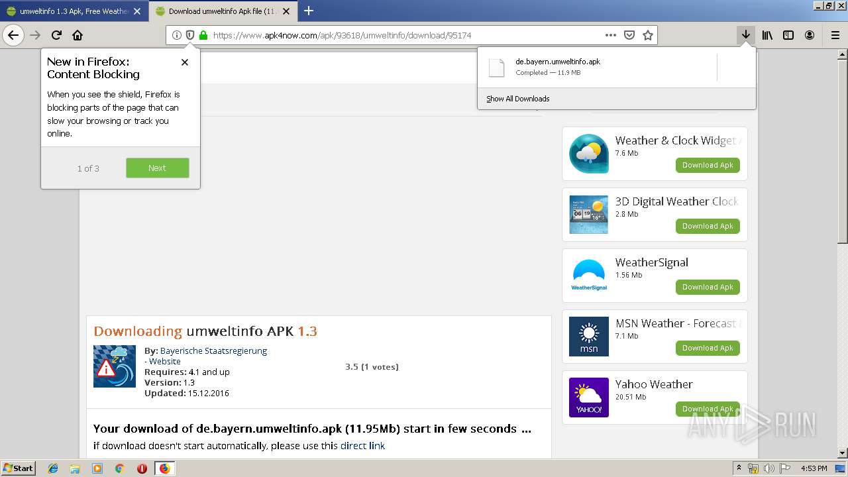Open media player taskbar icon
The width and height of the screenshot is (848, 477).
tap(97, 468)
